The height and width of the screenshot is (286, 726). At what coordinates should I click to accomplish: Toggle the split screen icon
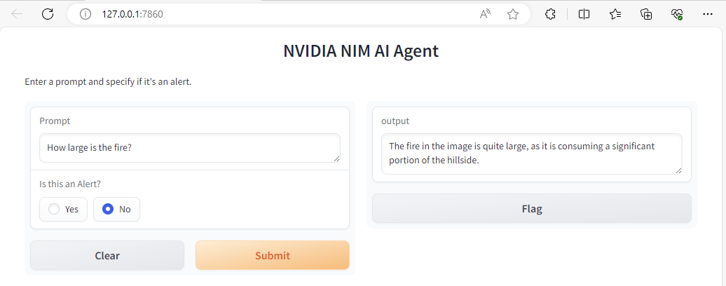pyautogui.click(x=584, y=14)
